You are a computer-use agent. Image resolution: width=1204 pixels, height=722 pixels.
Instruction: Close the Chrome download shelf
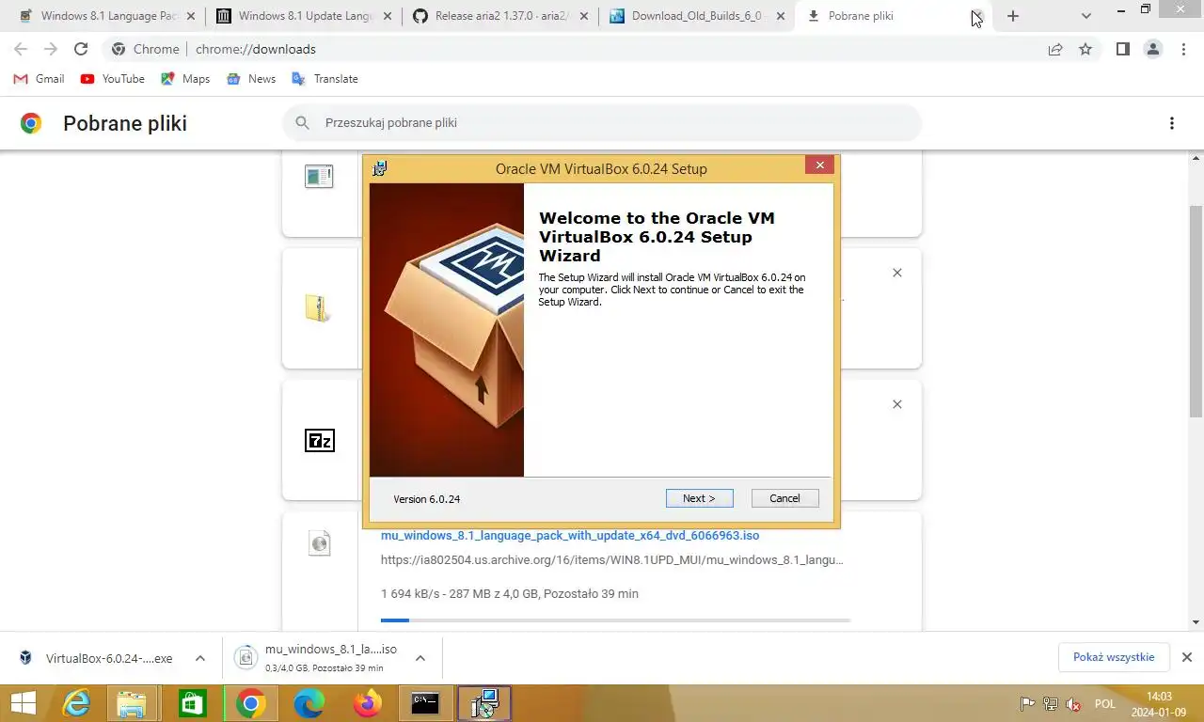1187,657
